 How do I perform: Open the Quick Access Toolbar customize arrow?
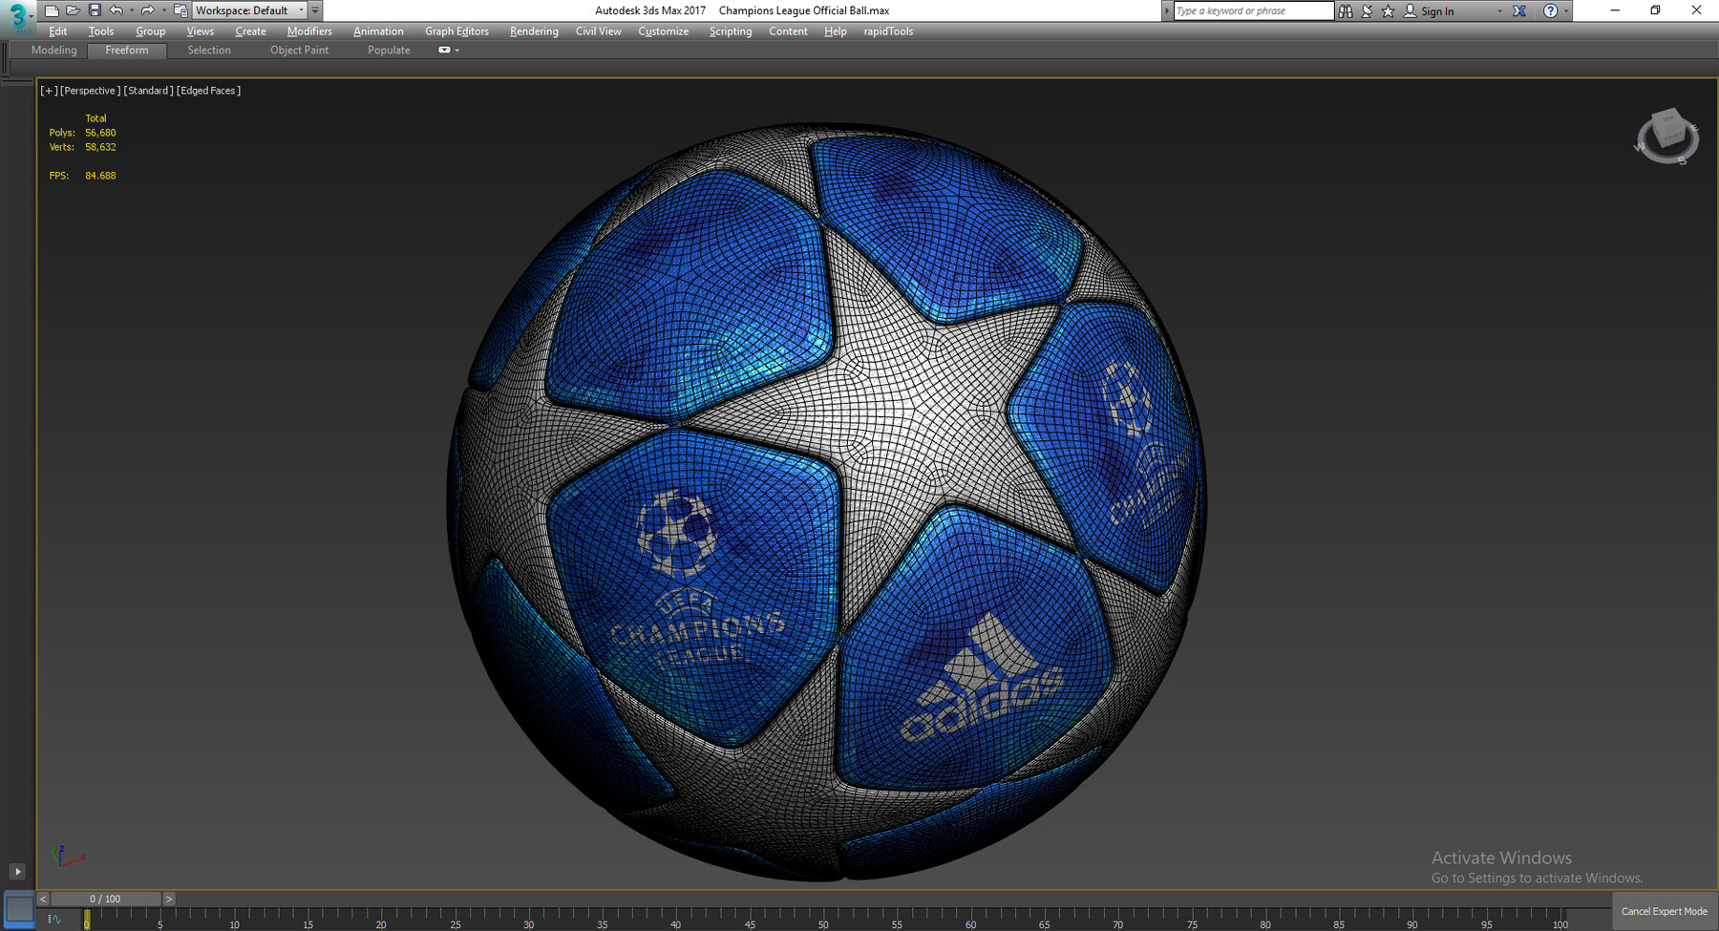[315, 11]
